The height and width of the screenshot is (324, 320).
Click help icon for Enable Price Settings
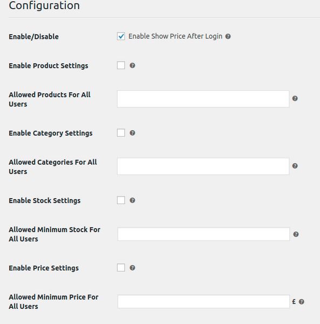132,268
